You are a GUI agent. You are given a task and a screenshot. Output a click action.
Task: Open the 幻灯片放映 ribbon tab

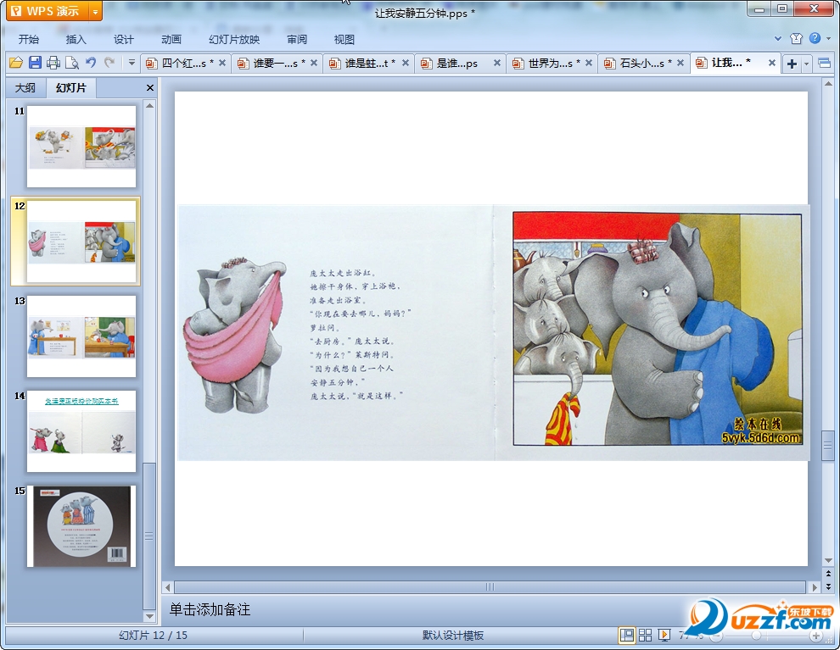pyautogui.click(x=234, y=39)
